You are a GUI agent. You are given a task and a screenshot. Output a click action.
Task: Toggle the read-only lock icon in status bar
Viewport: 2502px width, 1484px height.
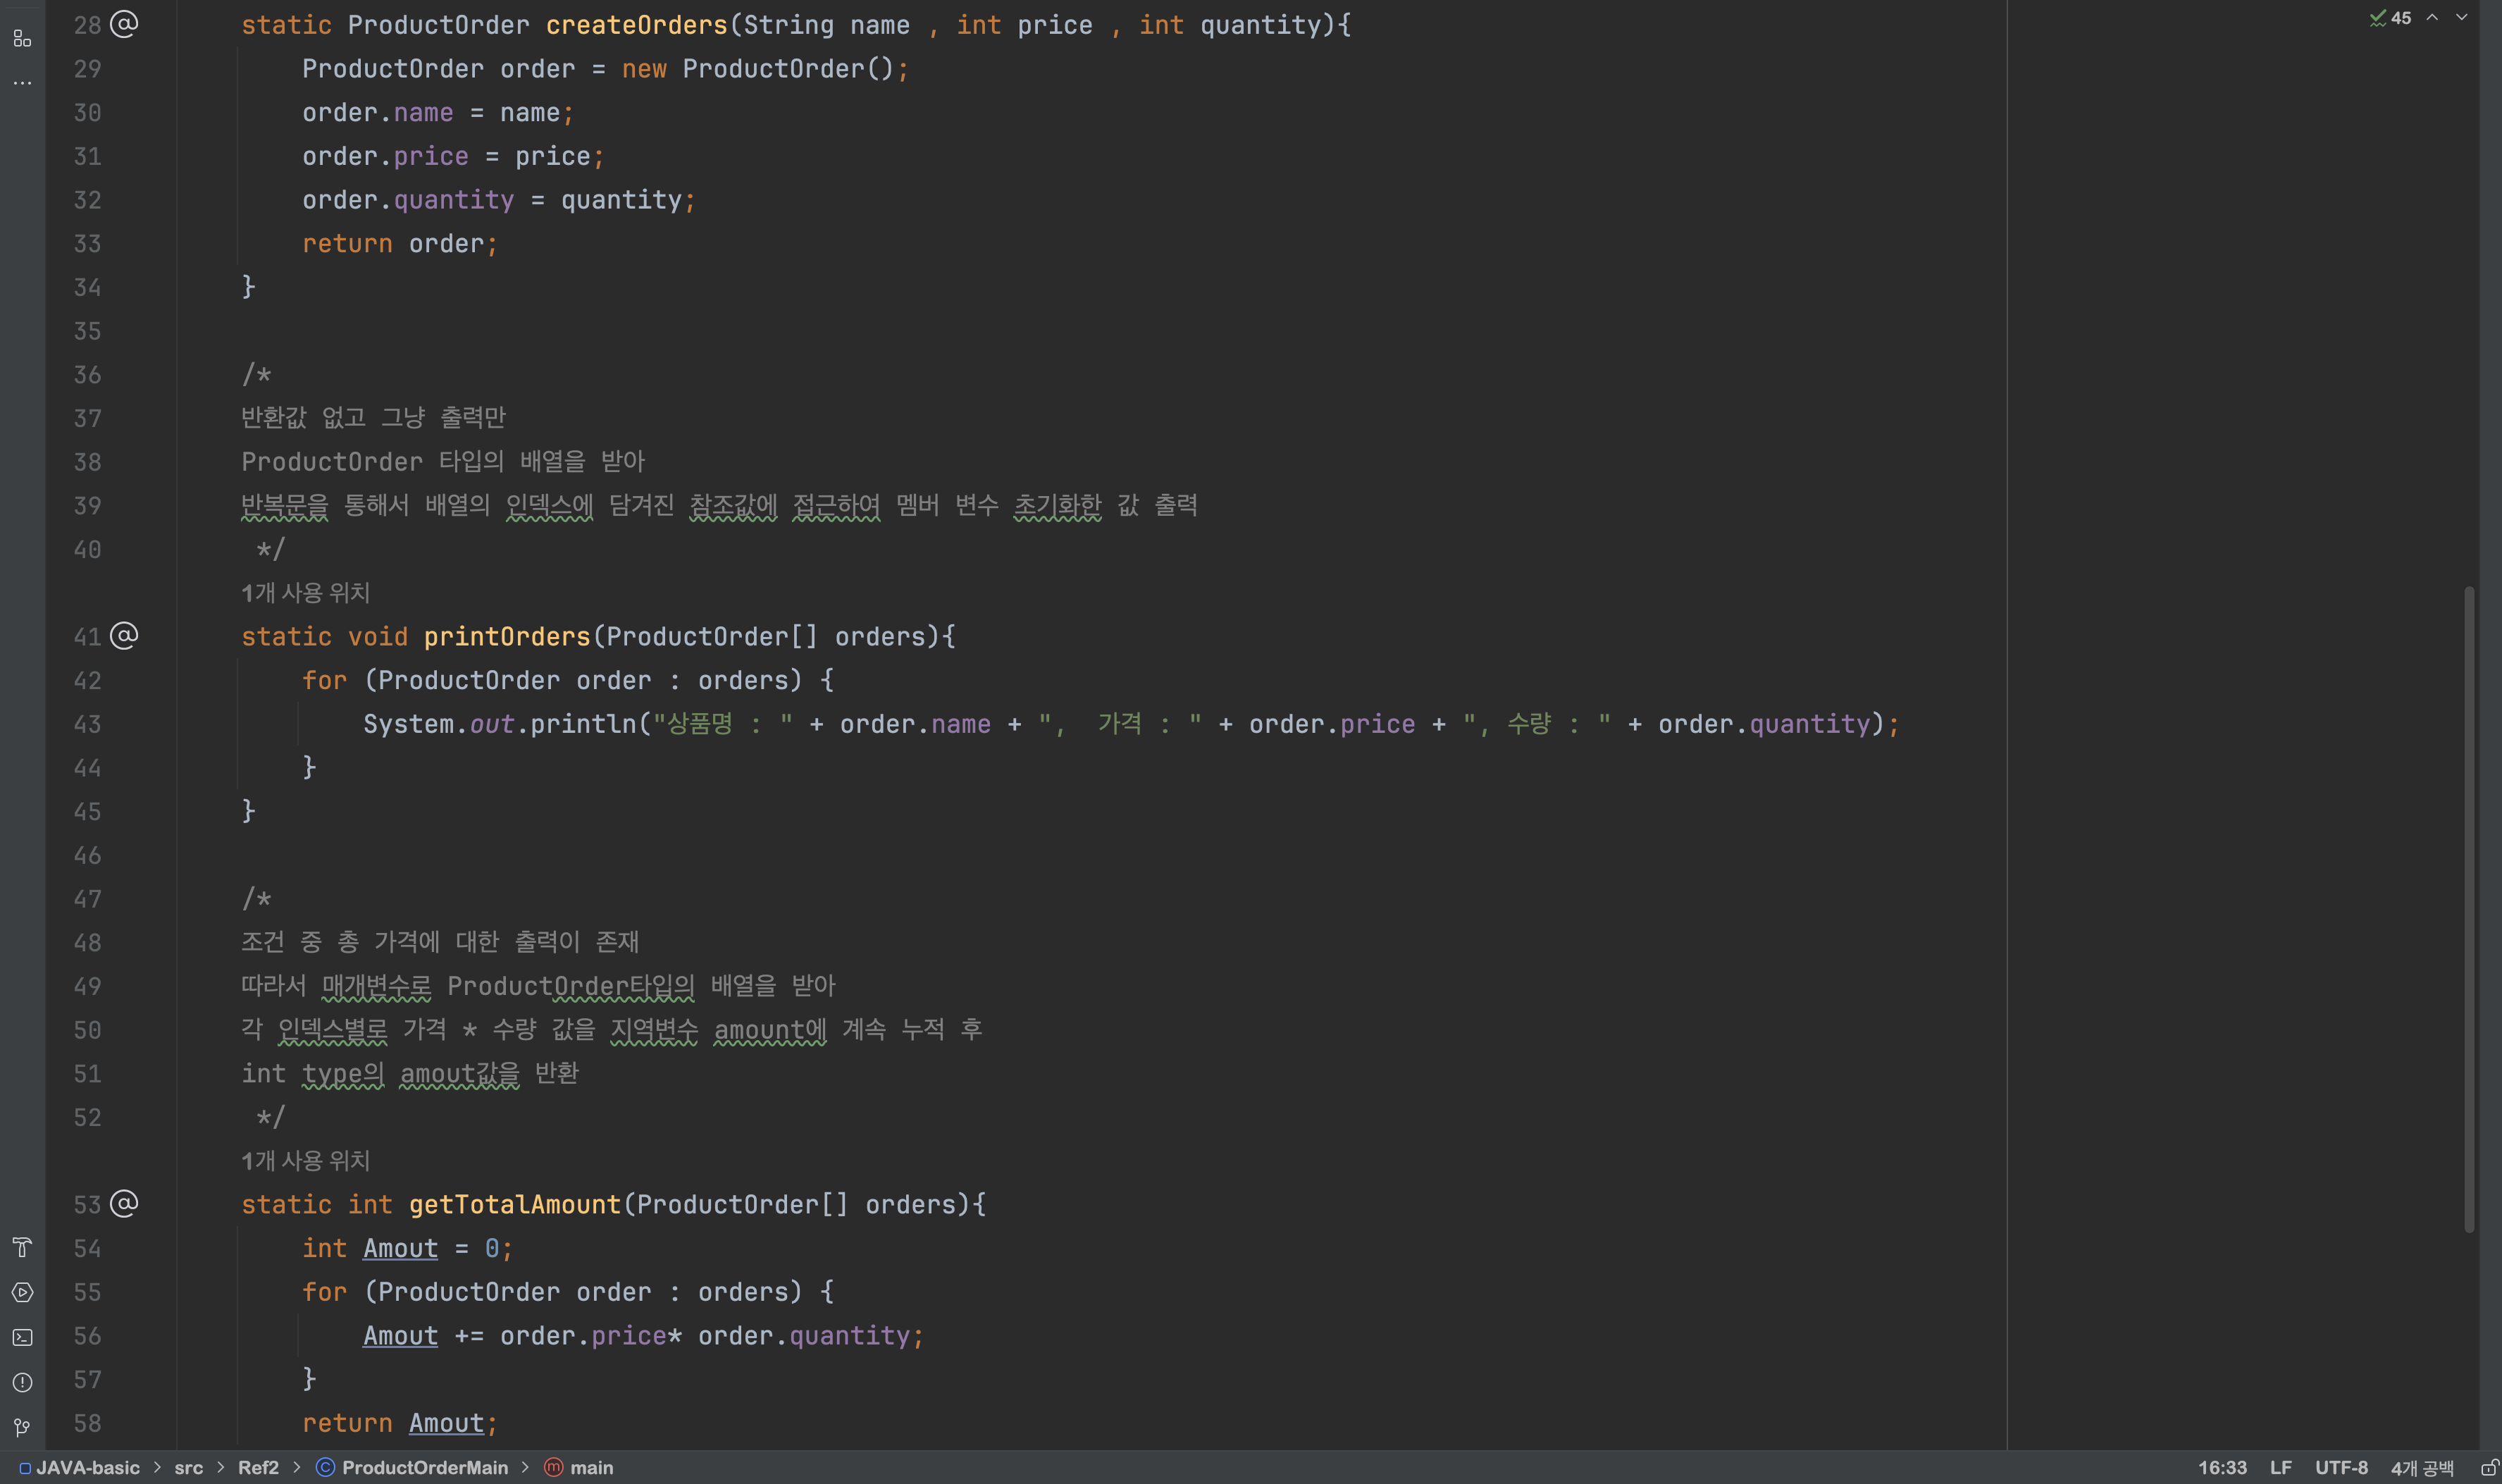pos(2490,1468)
